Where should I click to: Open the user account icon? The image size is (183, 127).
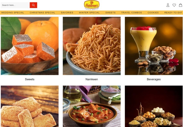click(x=168, y=5)
